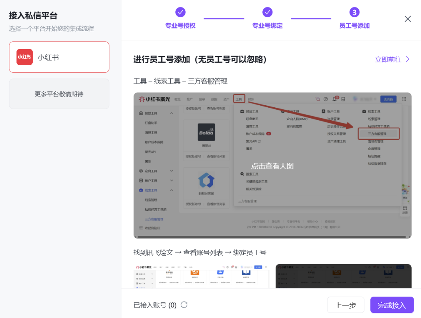The image size is (421, 318).
Task: Go to the 专业号授权 step label
Action: click(180, 26)
